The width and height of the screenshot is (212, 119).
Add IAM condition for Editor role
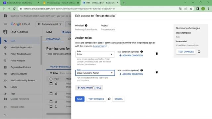[131, 56]
